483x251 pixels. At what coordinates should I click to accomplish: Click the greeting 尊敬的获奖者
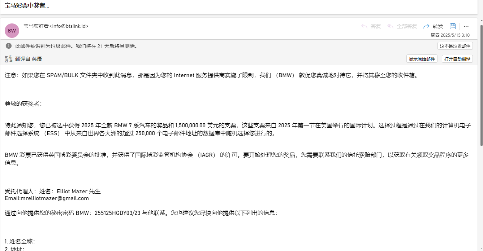coord(23,104)
